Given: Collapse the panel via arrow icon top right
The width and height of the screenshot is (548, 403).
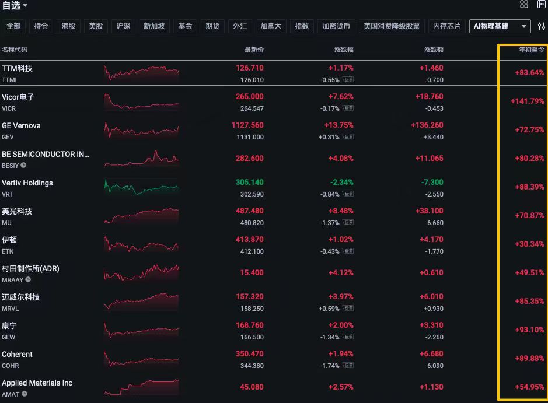Looking at the screenshot, I should pyautogui.click(x=540, y=5).
